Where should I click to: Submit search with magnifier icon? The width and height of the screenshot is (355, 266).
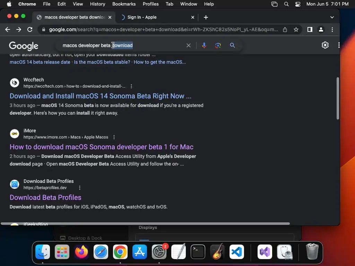(x=232, y=45)
